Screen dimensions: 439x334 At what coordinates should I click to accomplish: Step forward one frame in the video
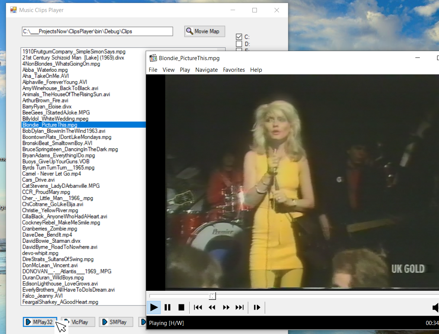(x=257, y=307)
